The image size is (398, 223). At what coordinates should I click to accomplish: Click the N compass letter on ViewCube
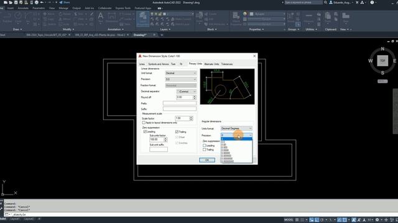coord(382,49)
